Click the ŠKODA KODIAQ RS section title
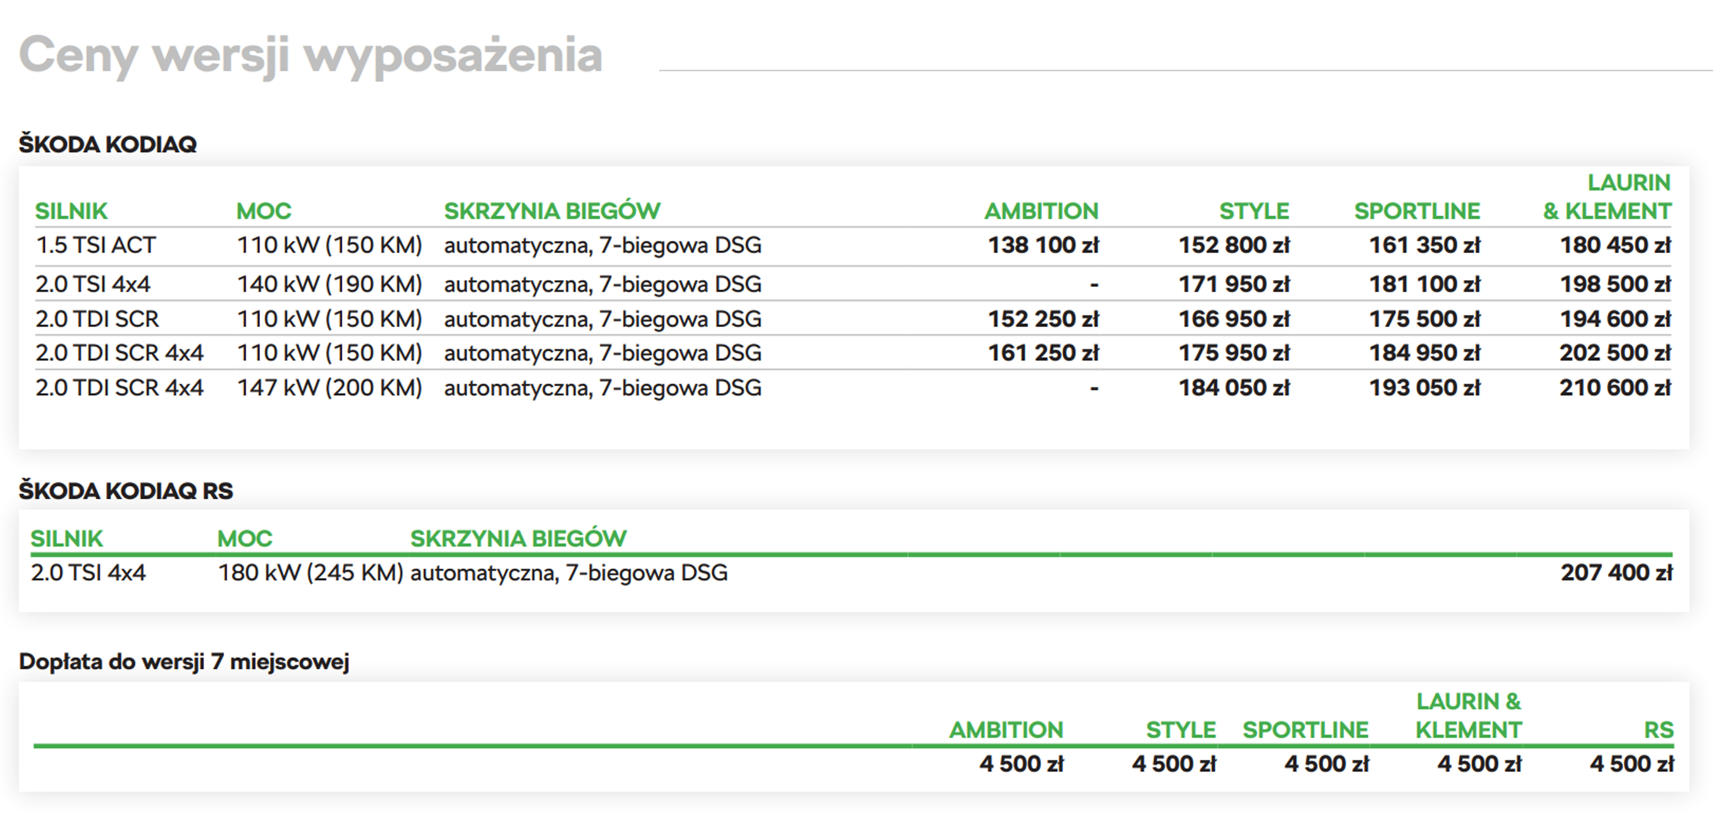 tap(126, 491)
